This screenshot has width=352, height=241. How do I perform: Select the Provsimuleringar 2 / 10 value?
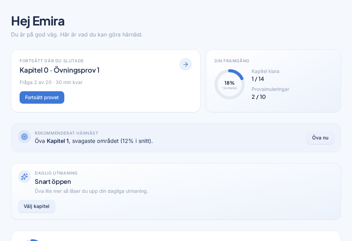[258, 97]
